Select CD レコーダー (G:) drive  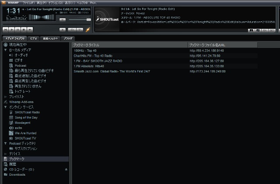point(21,170)
